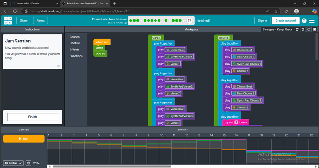
Task: Select the Music Lab: Jam Session #17 tab
Action: 86,4
